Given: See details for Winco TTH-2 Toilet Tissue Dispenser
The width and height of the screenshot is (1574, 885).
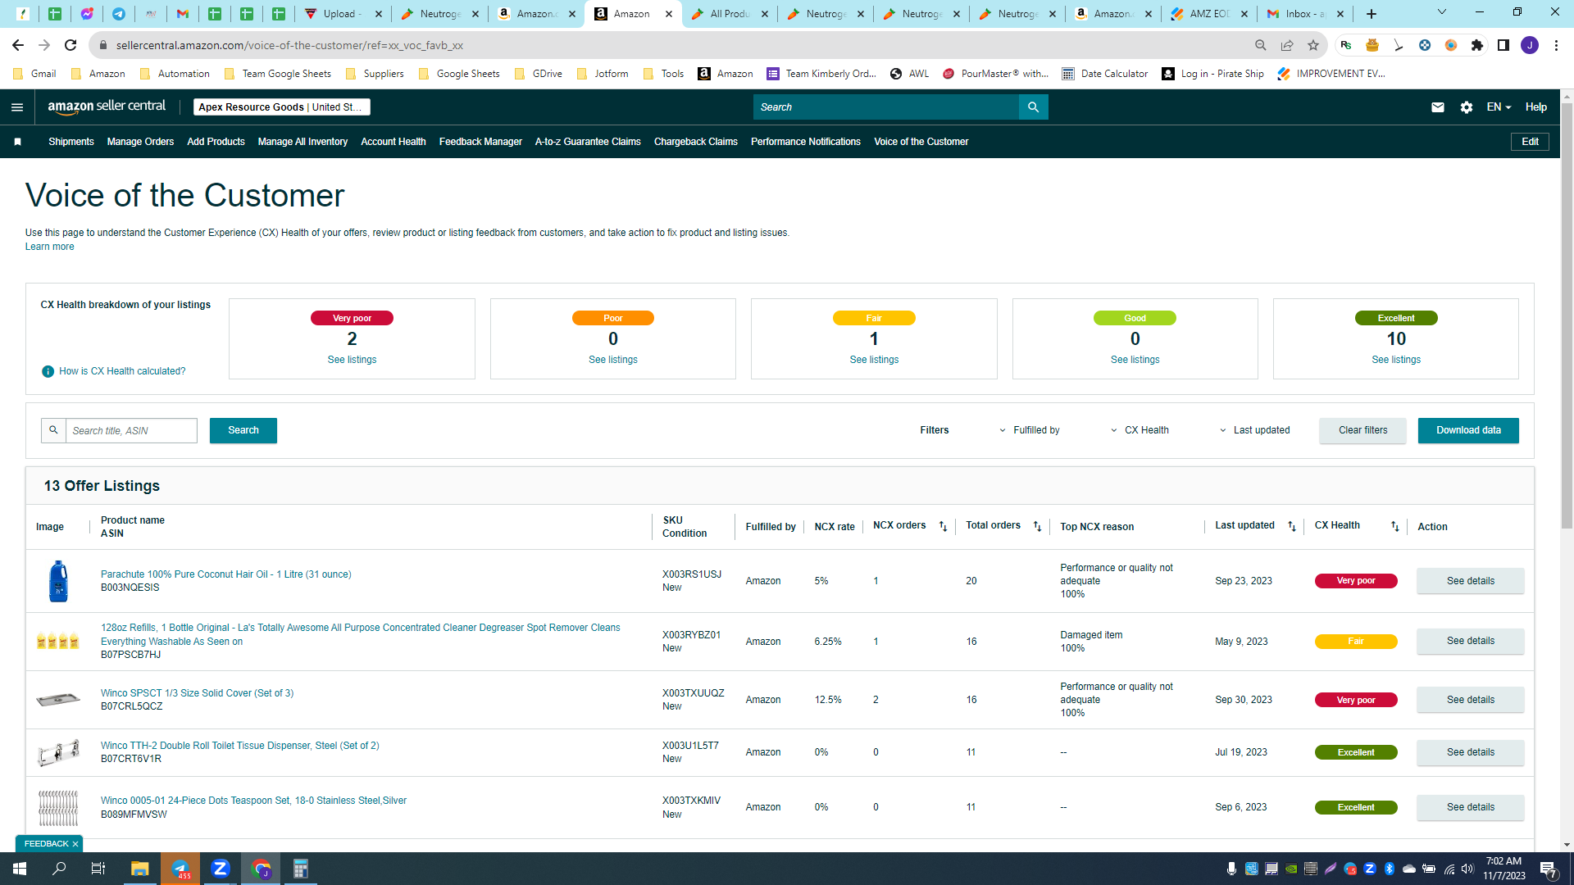Looking at the screenshot, I should 1471,752.
